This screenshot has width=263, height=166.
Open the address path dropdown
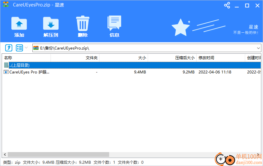258,48
